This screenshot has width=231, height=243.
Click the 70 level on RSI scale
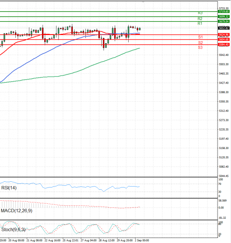tap(220, 184)
